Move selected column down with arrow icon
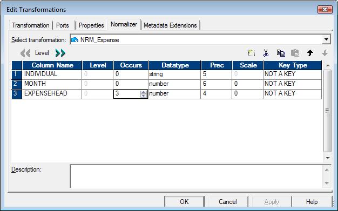This screenshot has width=338, height=211. [x=325, y=53]
